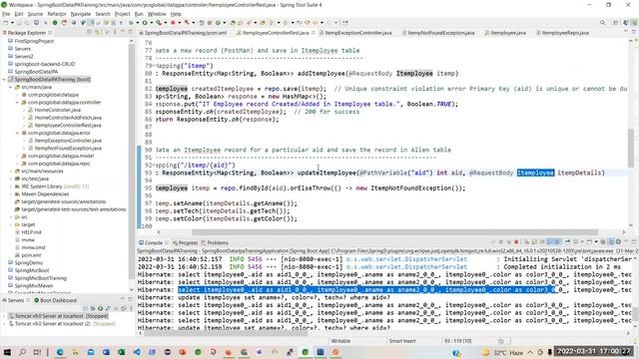The height and width of the screenshot is (359, 639).
Task: Collapse the com.pcsglobal.datajpa.controller package
Action: point(18,102)
